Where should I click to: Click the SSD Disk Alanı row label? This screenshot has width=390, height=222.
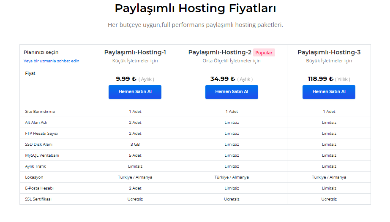pyautogui.click(x=38, y=144)
